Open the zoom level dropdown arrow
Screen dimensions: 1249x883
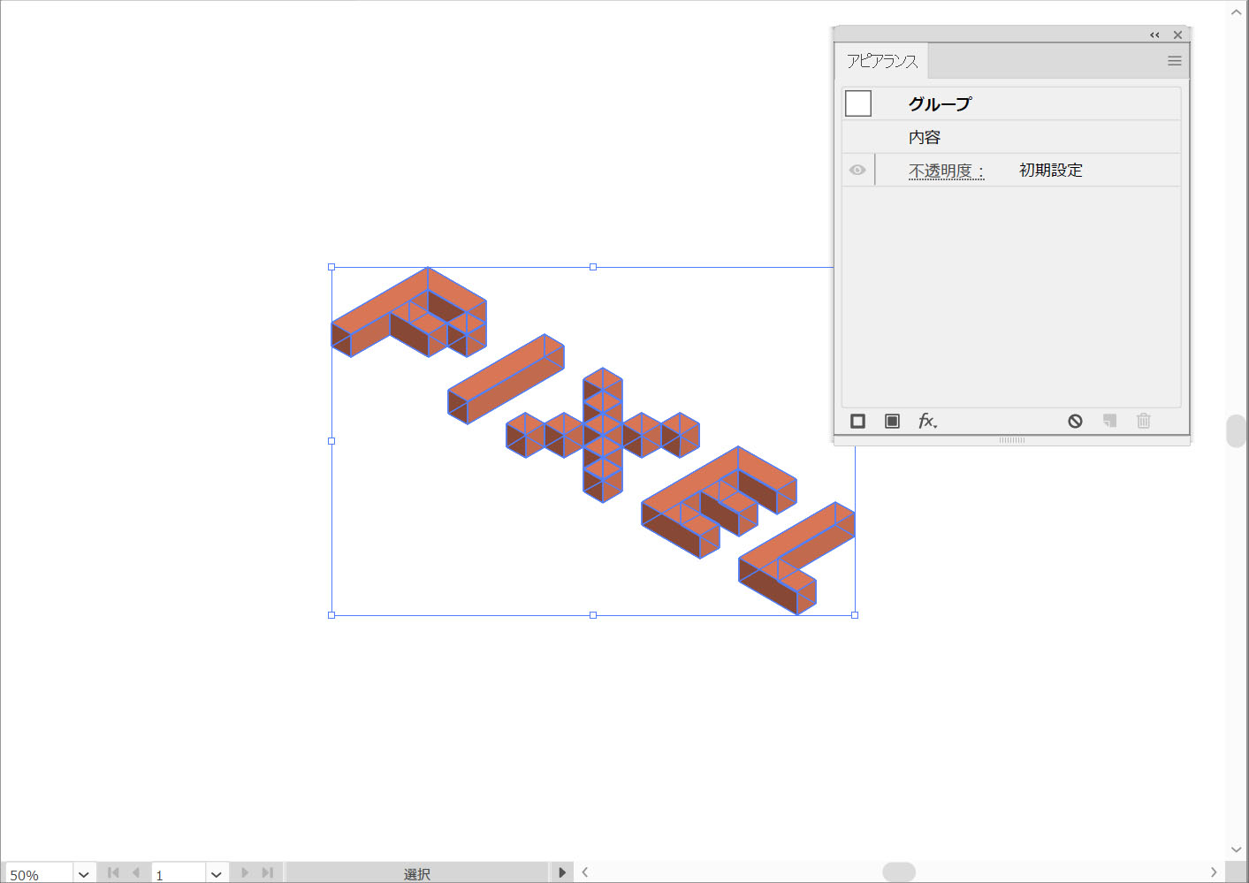(84, 874)
